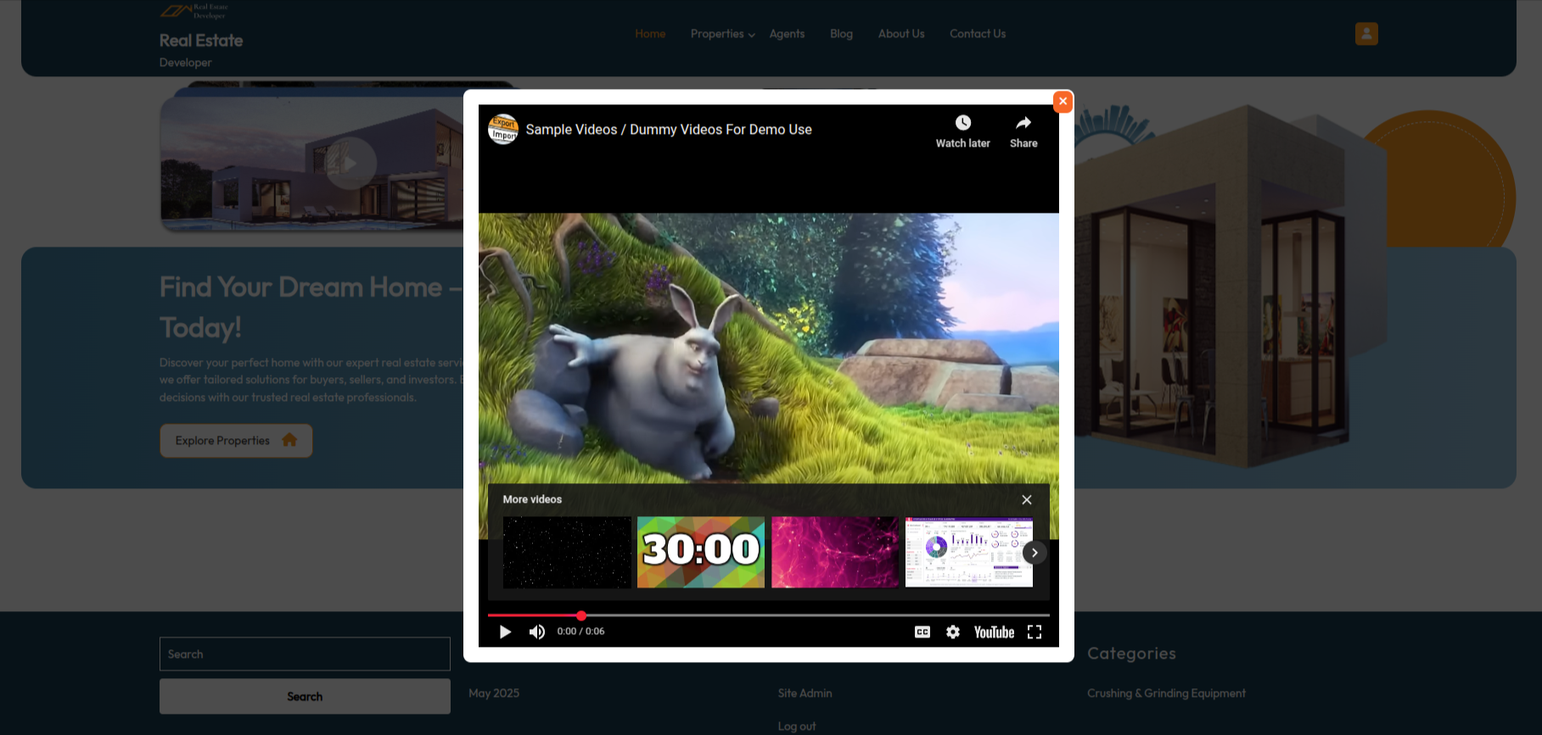Mute the video volume speaker icon
Image resolution: width=1542 pixels, height=735 pixels.
537,632
